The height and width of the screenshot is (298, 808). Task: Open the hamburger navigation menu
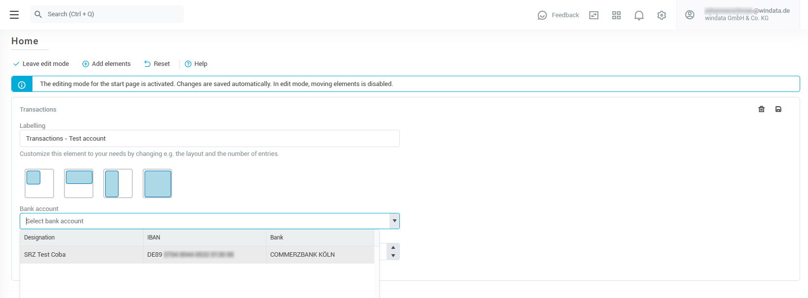coord(14,15)
